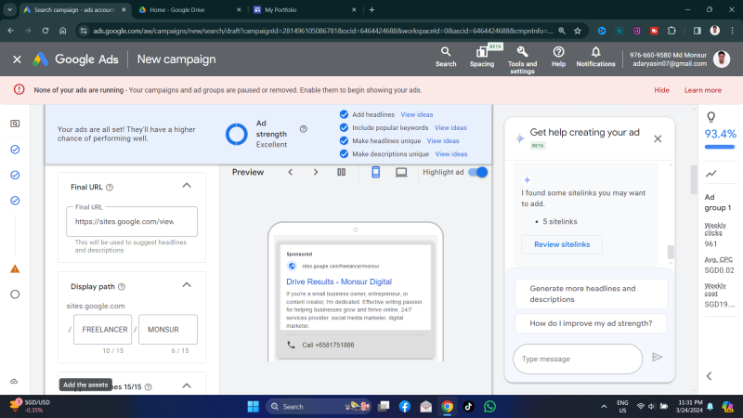The height and width of the screenshot is (418, 743).
Task: Bookmark this page with the star
Action: (x=577, y=31)
